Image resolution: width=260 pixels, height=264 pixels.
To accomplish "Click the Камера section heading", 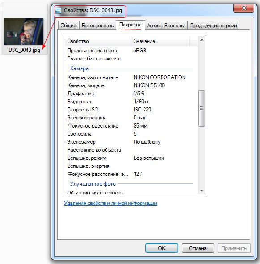I will [x=79, y=68].
